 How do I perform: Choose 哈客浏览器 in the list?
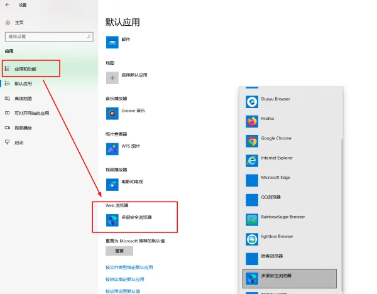pos(290,259)
